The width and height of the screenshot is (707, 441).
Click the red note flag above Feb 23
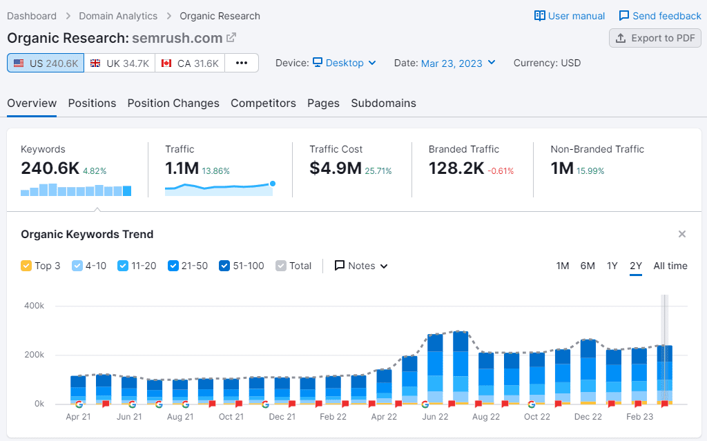pyautogui.click(x=638, y=404)
